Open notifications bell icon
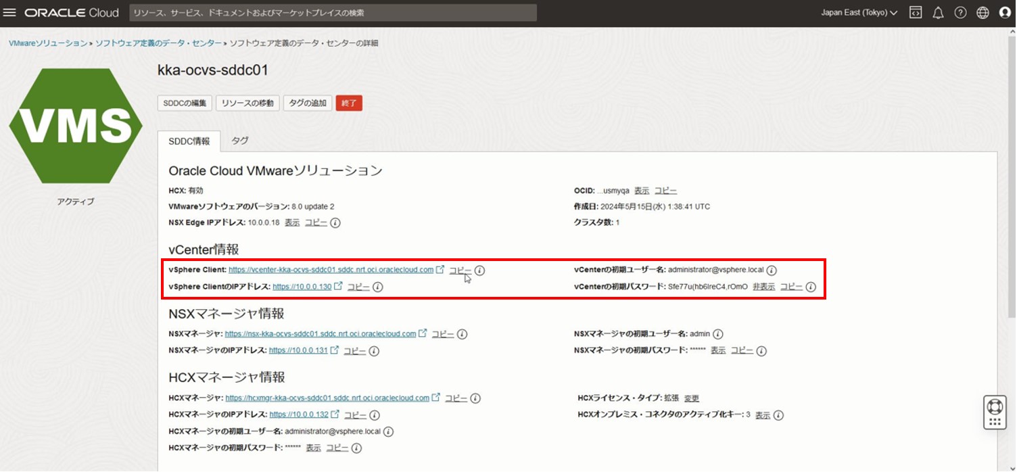 pyautogui.click(x=938, y=13)
